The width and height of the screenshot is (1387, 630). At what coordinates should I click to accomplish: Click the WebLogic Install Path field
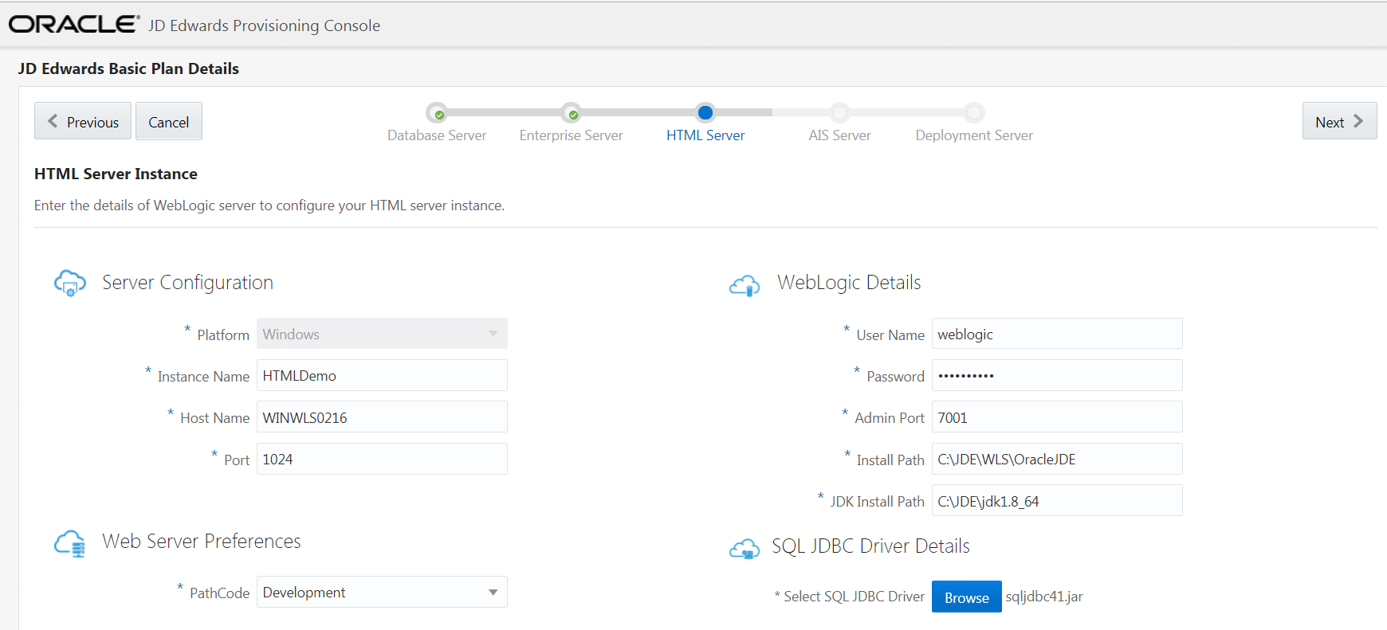[x=1057, y=459]
